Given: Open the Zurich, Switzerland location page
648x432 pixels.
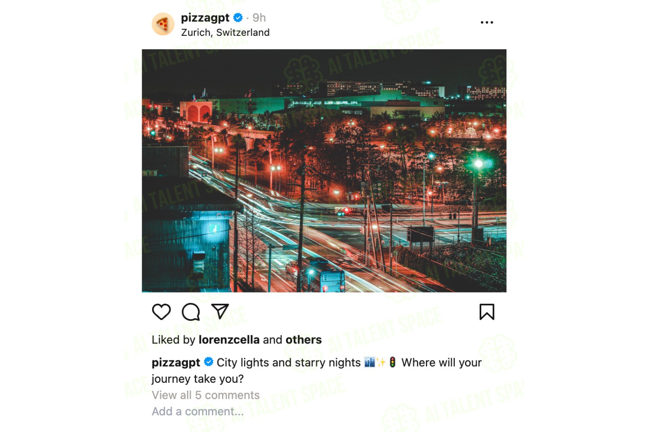Looking at the screenshot, I should pyautogui.click(x=226, y=32).
